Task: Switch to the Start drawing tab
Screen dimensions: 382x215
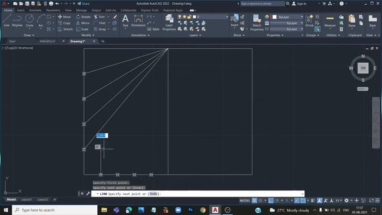Action: point(12,41)
